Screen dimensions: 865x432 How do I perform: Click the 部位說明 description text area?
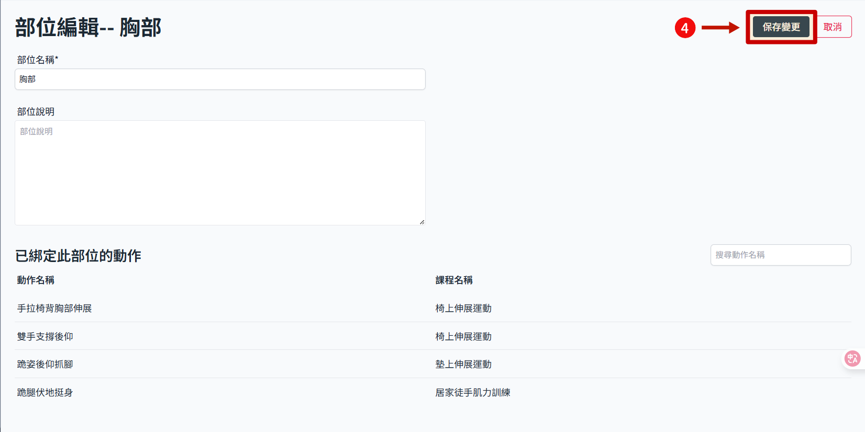pyautogui.click(x=220, y=173)
